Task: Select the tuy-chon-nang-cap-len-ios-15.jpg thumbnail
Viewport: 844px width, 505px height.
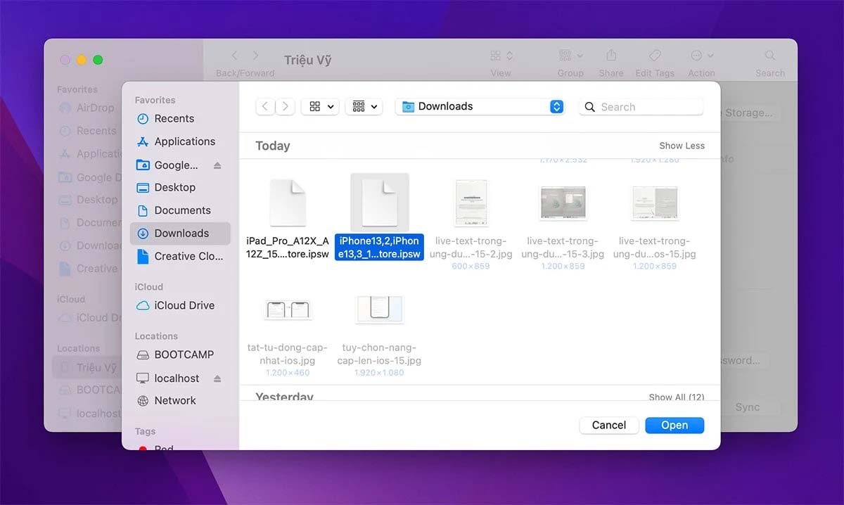Action: [x=380, y=309]
